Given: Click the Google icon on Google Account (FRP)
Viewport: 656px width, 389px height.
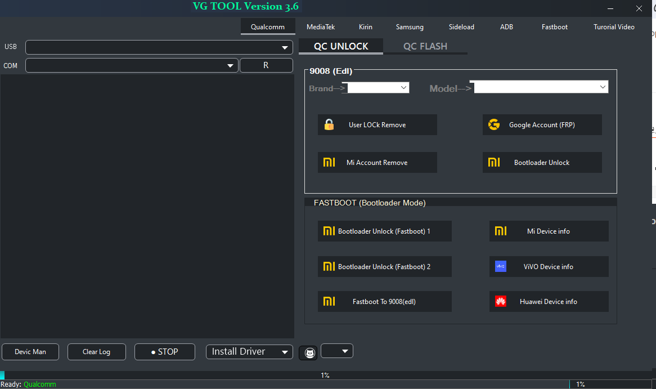Looking at the screenshot, I should pyautogui.click(x=493, y=124).
